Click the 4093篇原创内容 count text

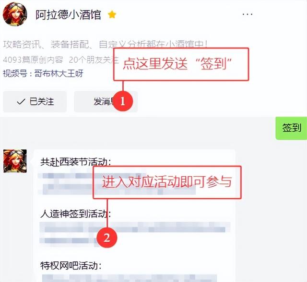[33, 60]
